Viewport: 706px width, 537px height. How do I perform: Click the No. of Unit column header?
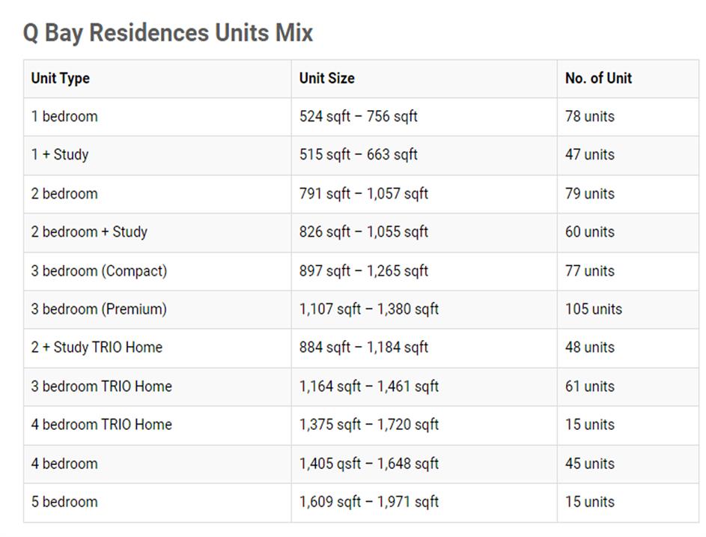[x=598, y=78]
